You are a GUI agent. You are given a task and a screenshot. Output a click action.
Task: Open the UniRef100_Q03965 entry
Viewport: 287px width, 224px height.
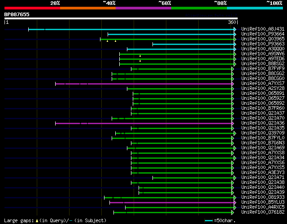click(x=263, y=39)
